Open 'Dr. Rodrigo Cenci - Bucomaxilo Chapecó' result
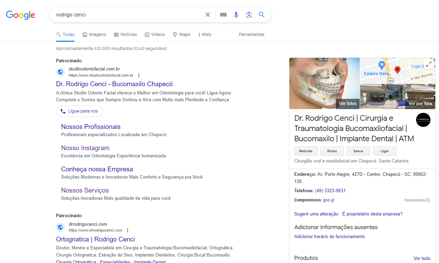439x263 pixels. [x=114, y=84]
